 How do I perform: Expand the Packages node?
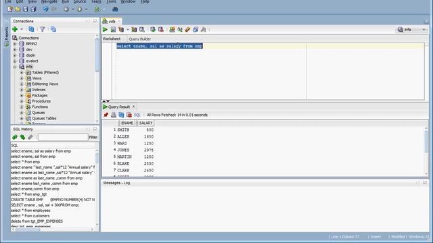[x=22, y=95]
